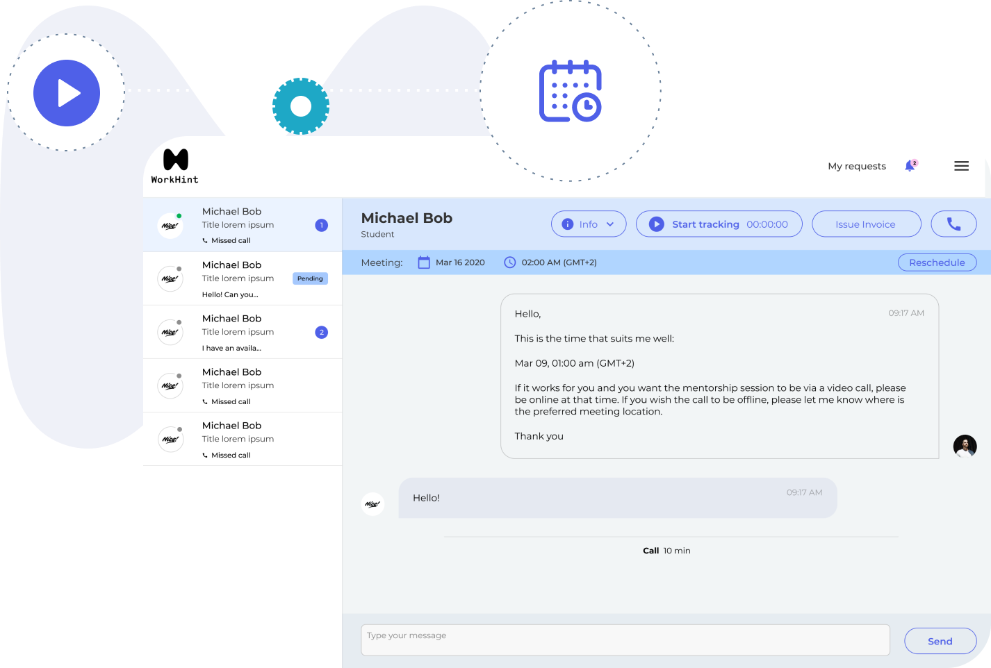This screenshot has width=991, height=668.
Task: Select the first conversation with 1 unread badge
Action: click(243, 225)
